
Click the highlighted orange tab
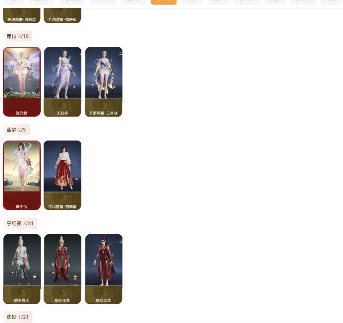[x=164, y=2]
